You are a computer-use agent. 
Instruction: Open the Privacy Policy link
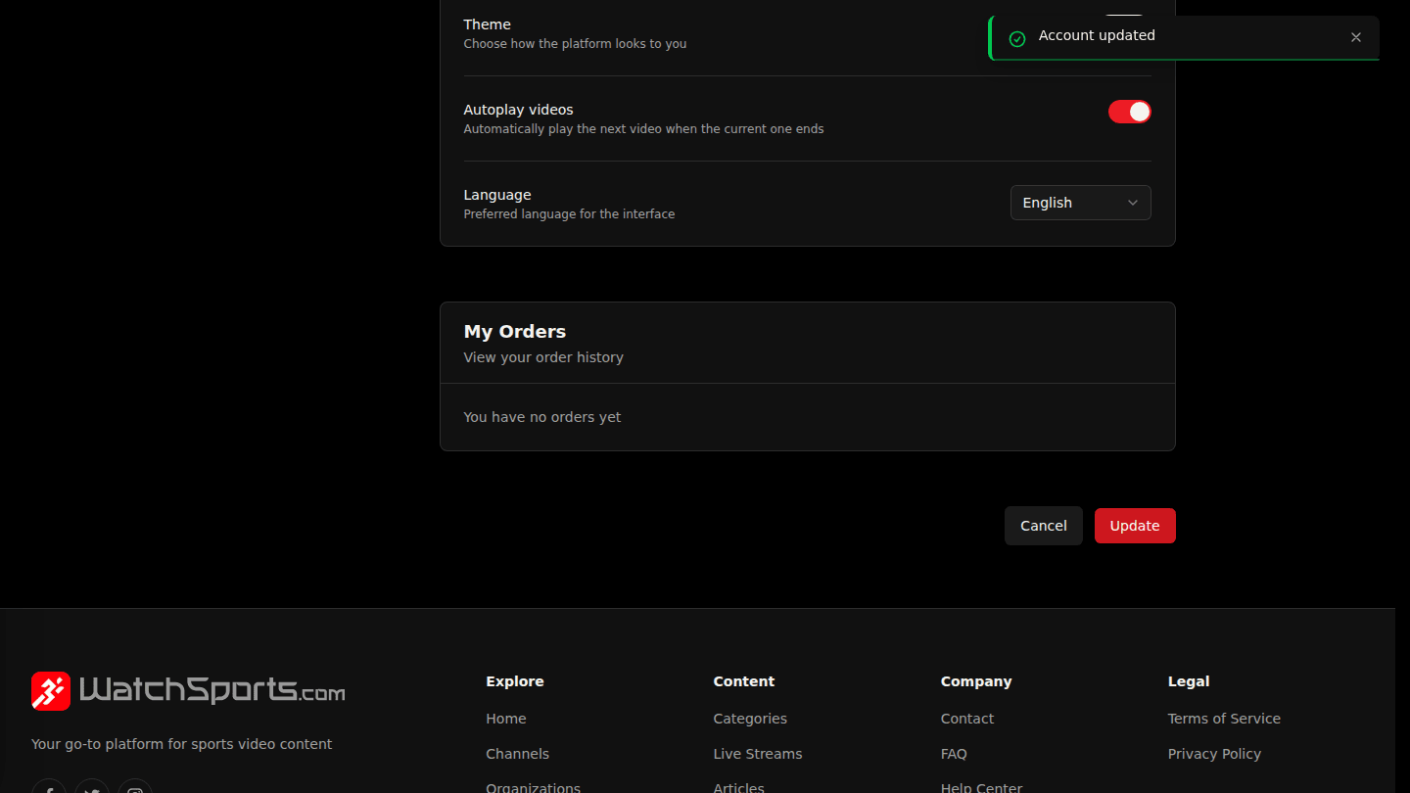click(x=1214, y=754)
